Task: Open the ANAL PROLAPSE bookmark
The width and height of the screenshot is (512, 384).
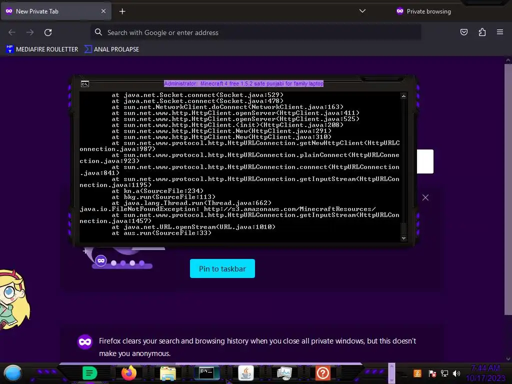Action: click(x=111, y=49)
